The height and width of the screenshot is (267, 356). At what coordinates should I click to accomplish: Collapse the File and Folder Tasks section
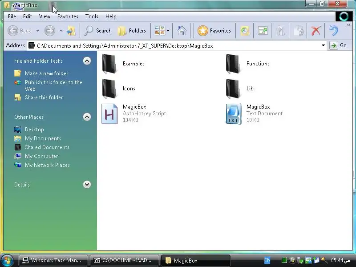pos(87,61)
